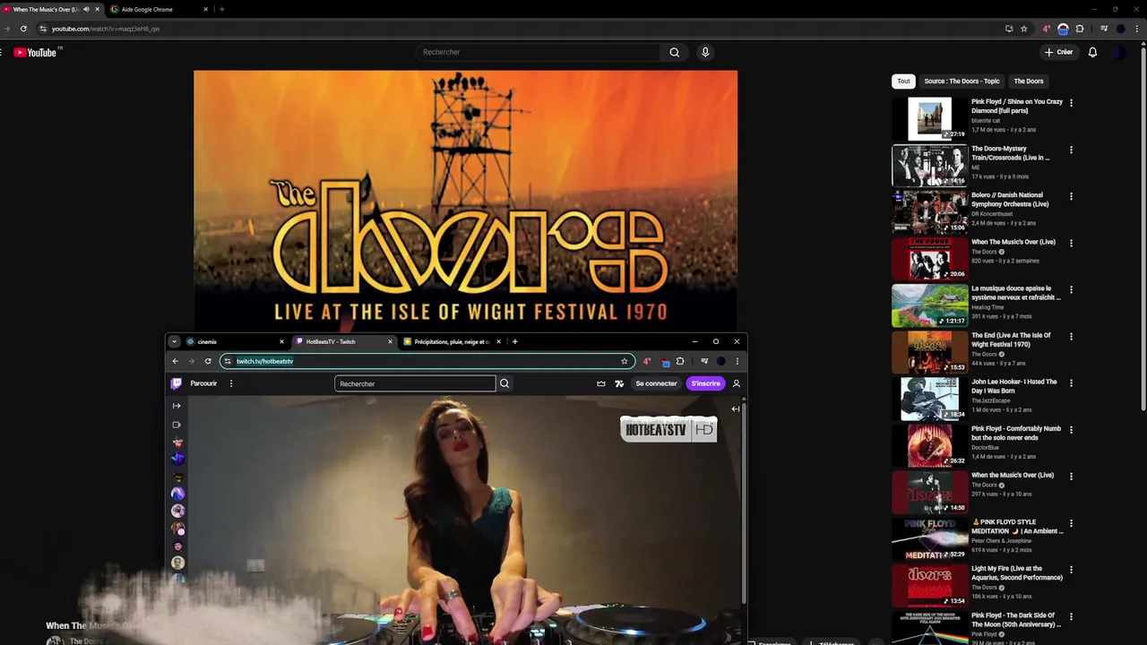
Task: Open Twitch Prime loot crown icon
Action: 601,383
